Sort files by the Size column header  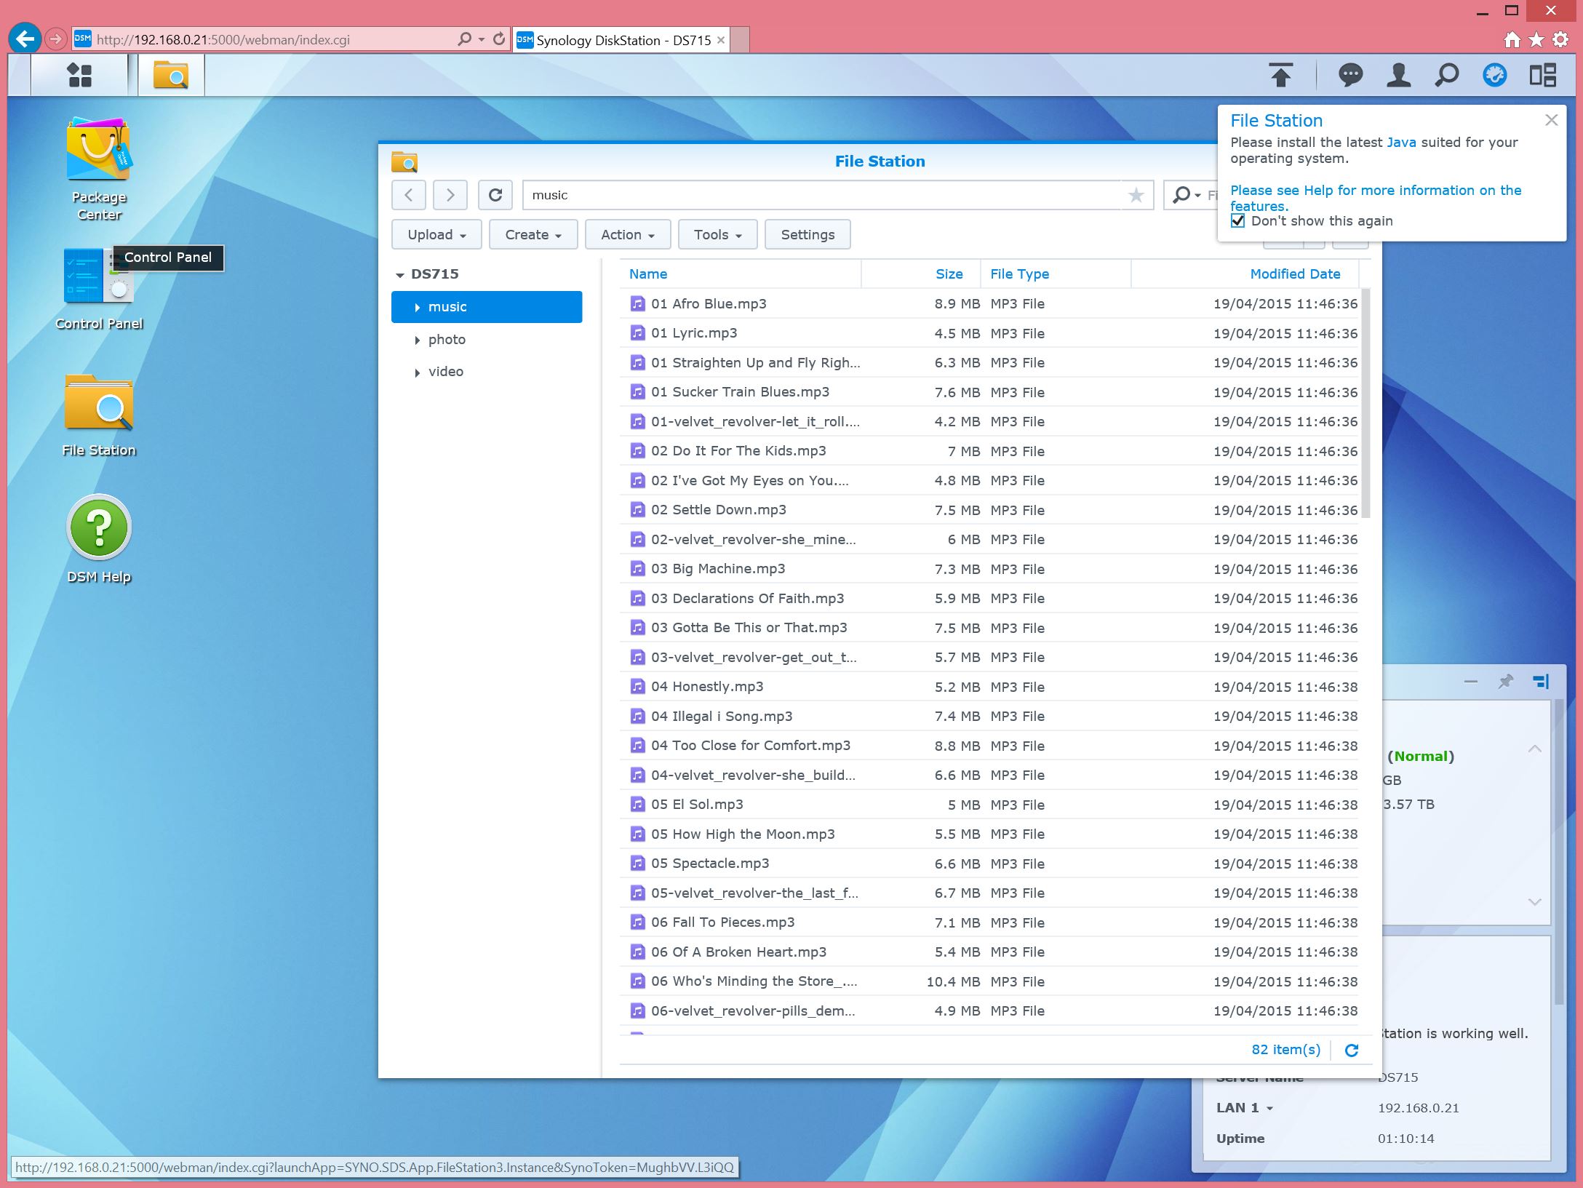click(x=949, y=274)
